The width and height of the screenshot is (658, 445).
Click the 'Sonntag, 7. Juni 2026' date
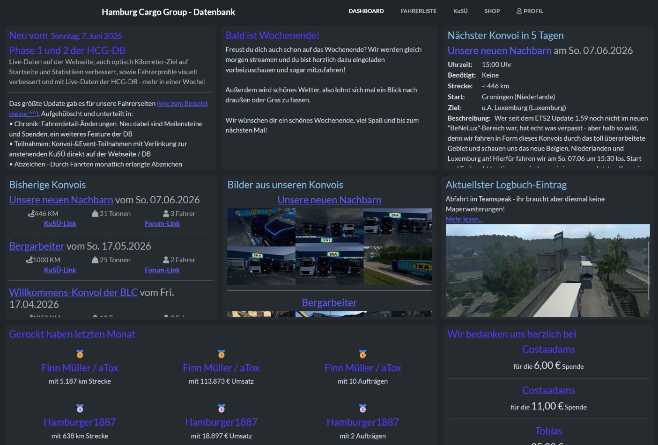click(86, 36)
